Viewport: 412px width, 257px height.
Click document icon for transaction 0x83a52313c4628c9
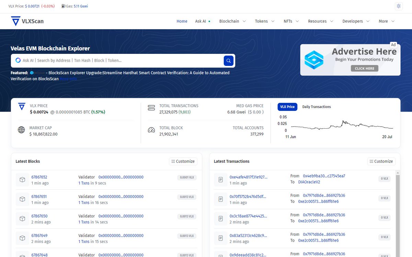pos(221,238)
